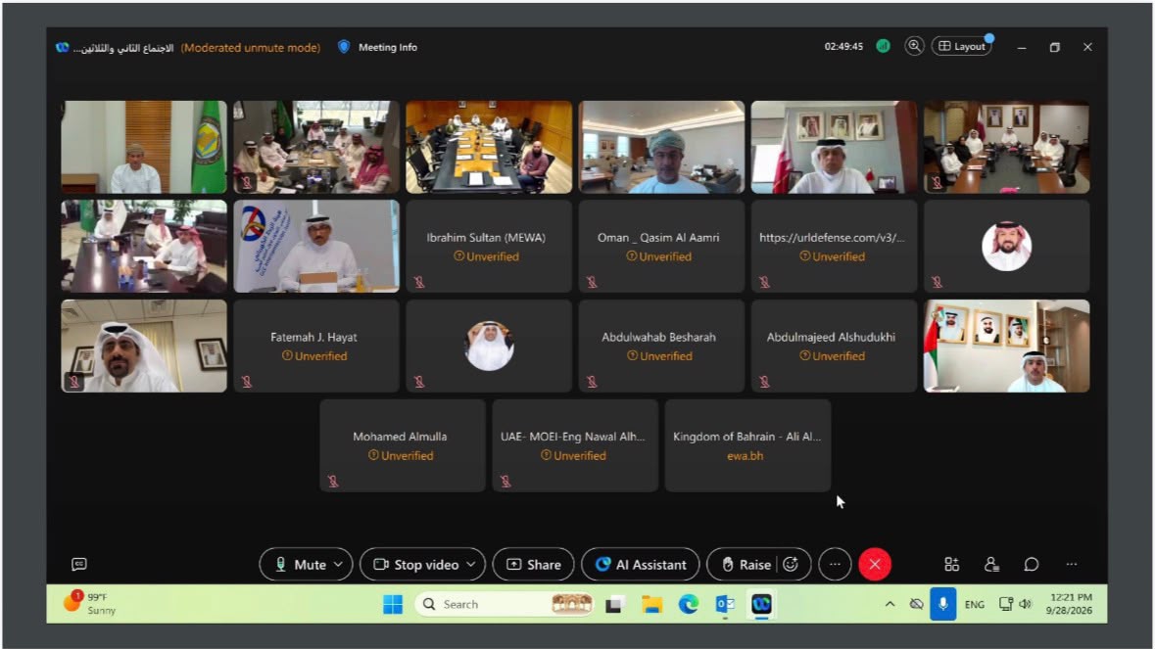Image resolution: width=1155 pixels, height=649 pixels.
Task: Open the Chat panel icon
Action: tap(1032, 565)
